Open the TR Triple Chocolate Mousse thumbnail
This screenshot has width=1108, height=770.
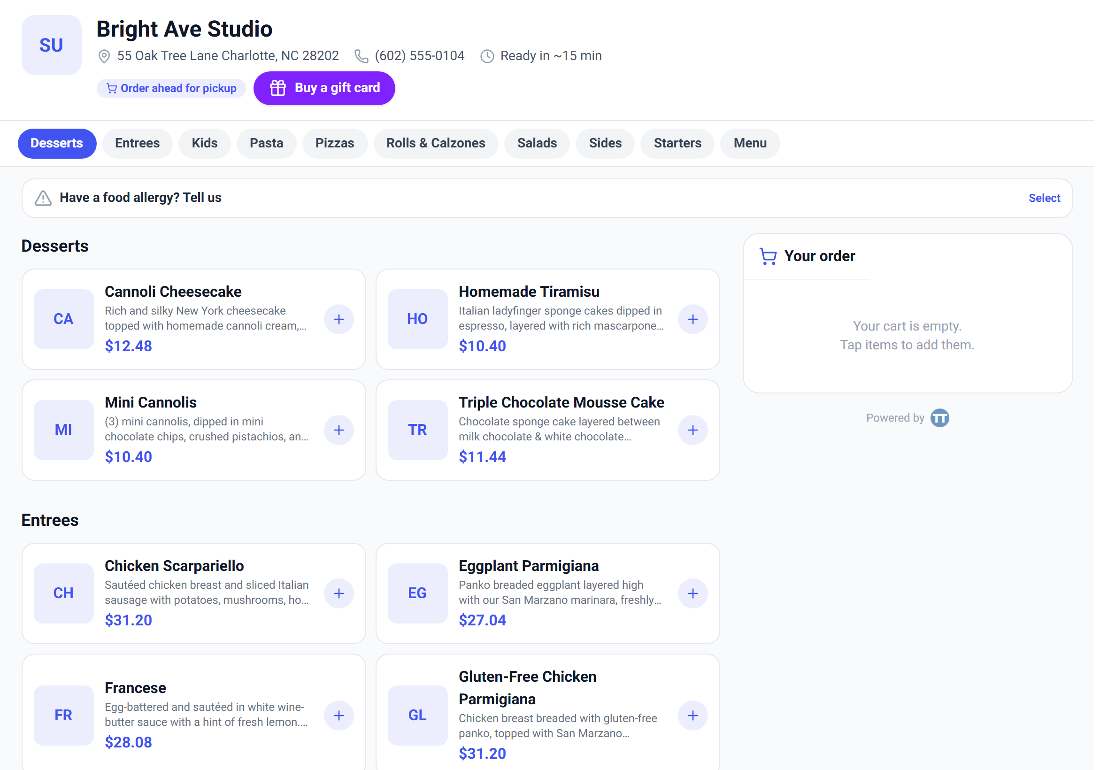417,430
